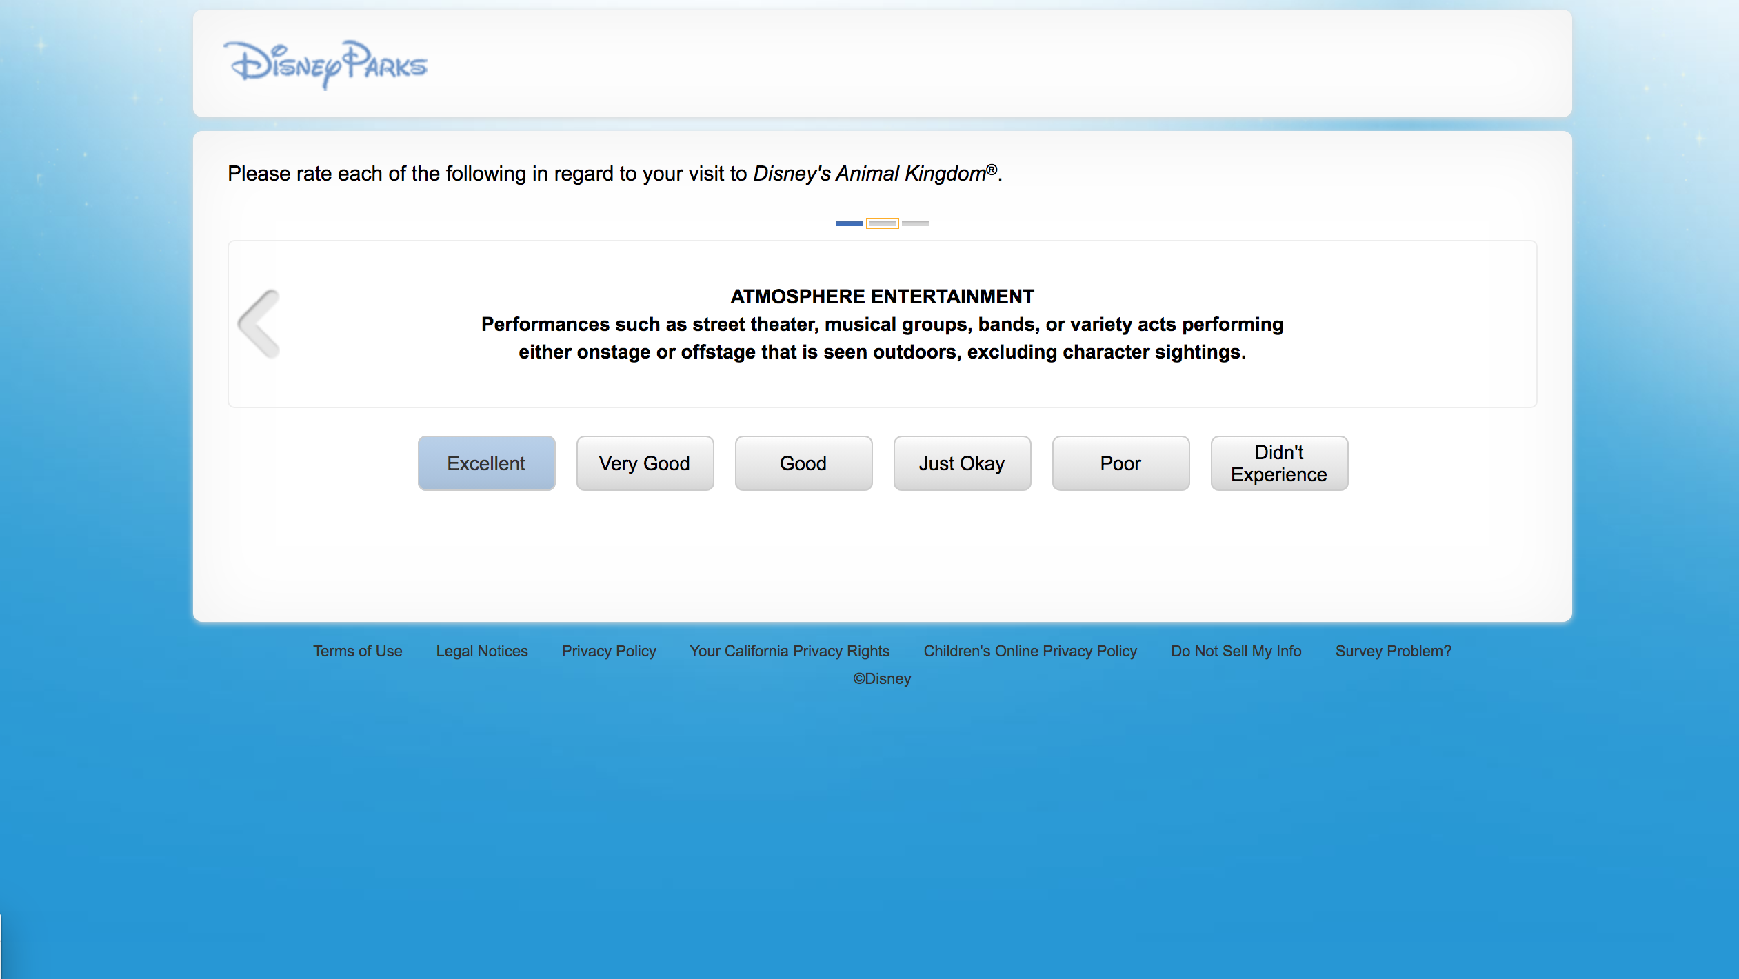The width and height of the screenshot is (1739, 979).
Task: Open the Terms of Use link
Action: pos(357,651)
